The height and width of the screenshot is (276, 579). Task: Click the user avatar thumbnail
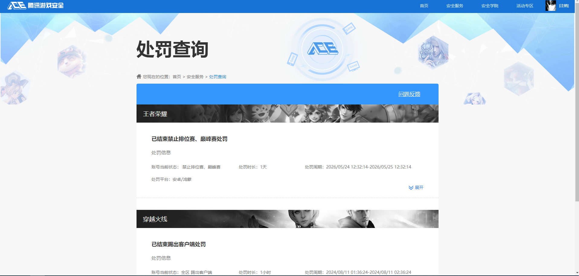tap(551, 5)
